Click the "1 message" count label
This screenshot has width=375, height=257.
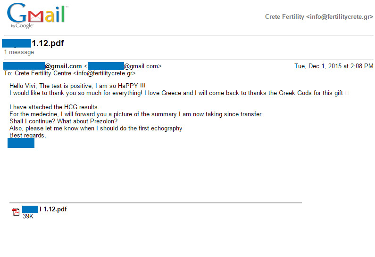tap(19, 52)
